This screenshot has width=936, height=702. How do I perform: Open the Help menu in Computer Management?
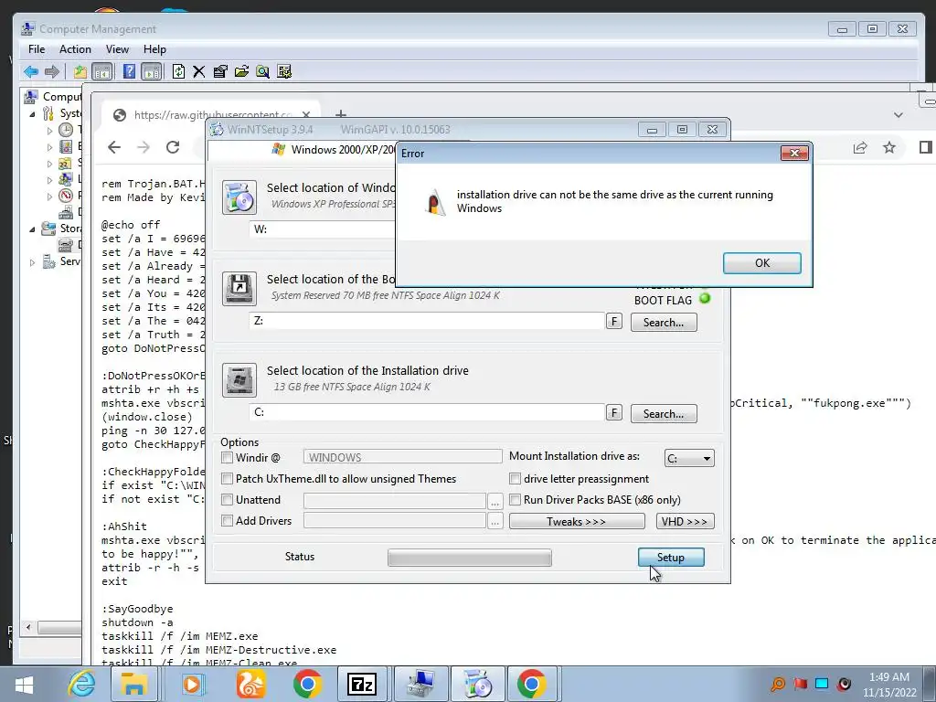(x=154, y=49)
